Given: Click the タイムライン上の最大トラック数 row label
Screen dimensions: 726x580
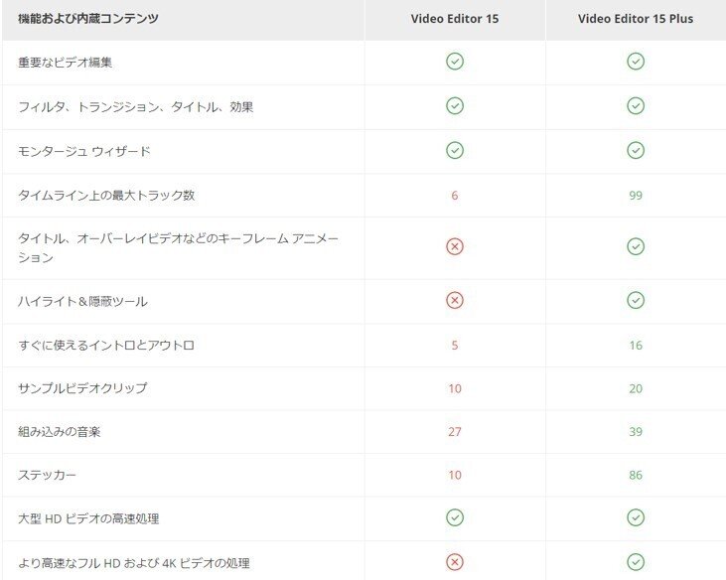Looking at the screenshot, I should pyautogui.click(x=106, y=196).
